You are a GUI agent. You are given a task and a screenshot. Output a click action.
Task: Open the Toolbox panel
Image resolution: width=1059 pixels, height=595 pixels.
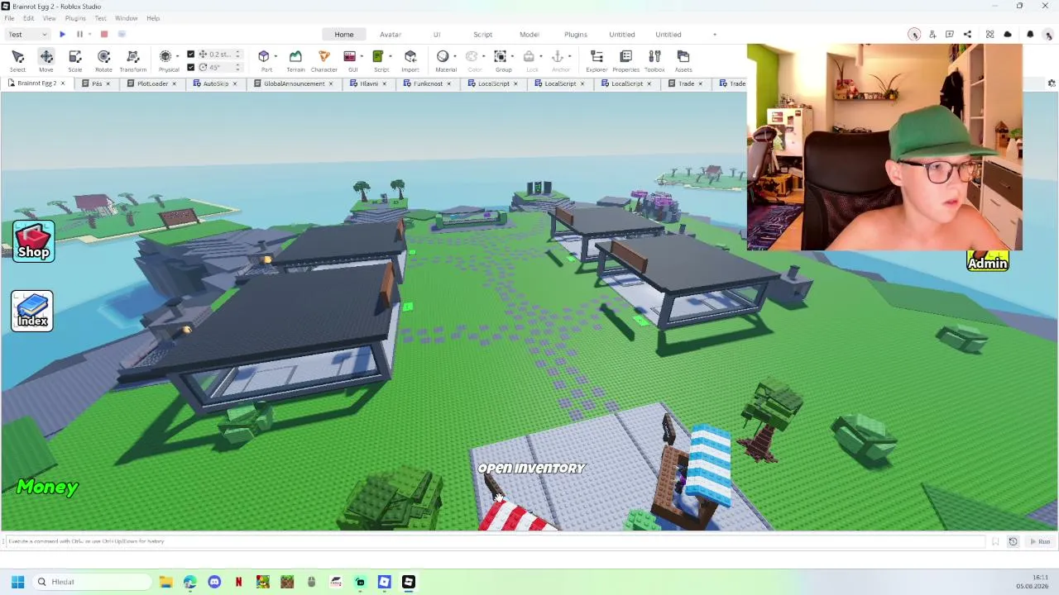[654, 60]
